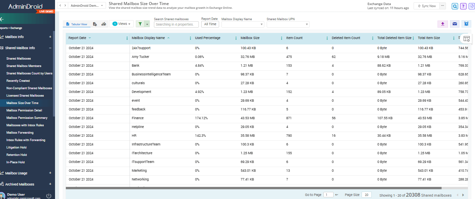Click the All Time report date button
The width and height of the screenshot is (475, 199).
click(210, 24)
